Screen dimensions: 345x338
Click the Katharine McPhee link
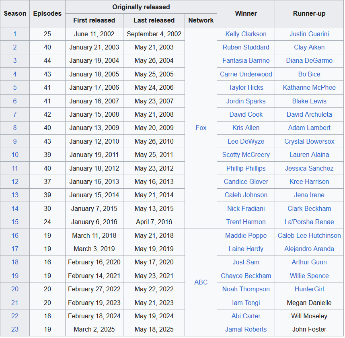pyautogui.click(x=309, y=87)
